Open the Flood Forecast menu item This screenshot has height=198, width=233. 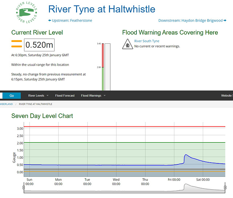[65, 96]
